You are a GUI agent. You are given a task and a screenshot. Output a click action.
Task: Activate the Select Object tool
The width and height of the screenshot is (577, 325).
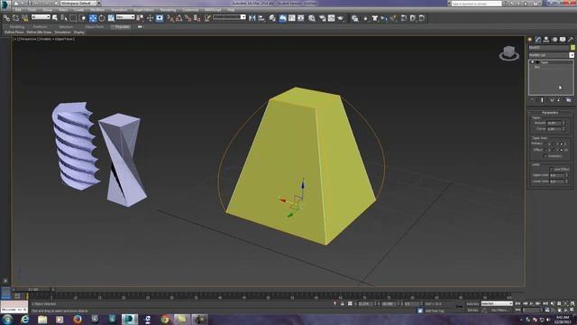click(x=55, y=18)
